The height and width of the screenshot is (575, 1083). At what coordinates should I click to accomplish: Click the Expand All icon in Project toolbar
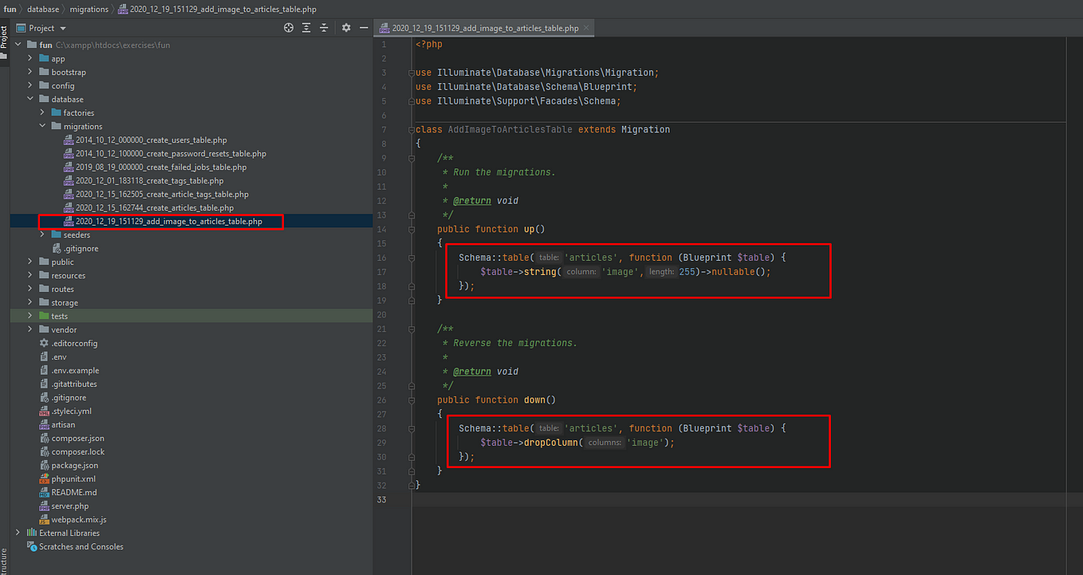pyautogui.click(x=305, y=27)
